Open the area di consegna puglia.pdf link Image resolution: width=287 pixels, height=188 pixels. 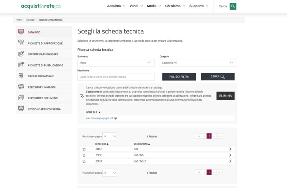tap(99, 118)
